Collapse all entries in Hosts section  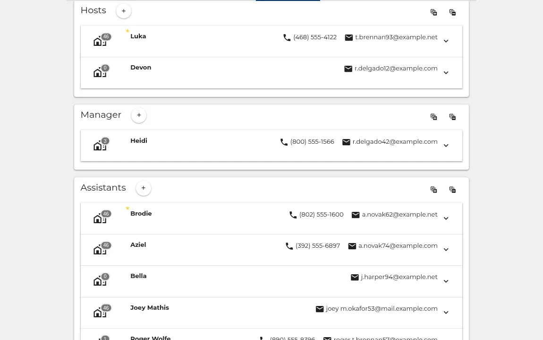[452, 12]
